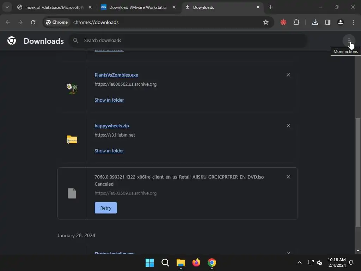The height and width of the screenshot is (271, 361).
Task: Open Chrome's three-dot main menu
Action: tap(353, 22)
